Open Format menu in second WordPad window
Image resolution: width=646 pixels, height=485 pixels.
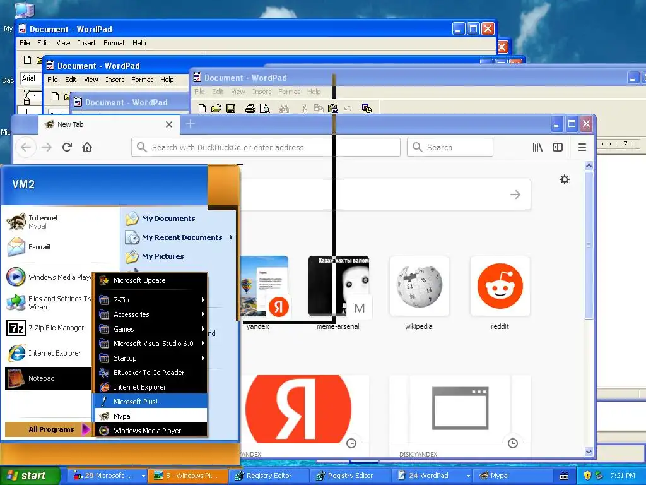142,80
